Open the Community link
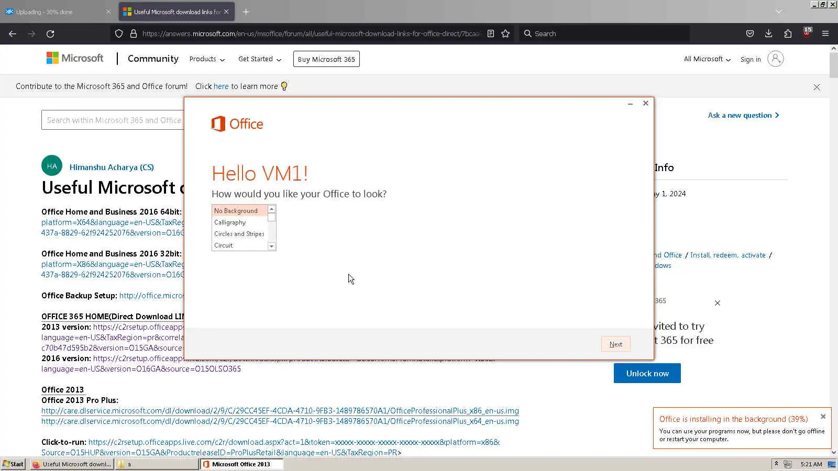The image size is (838, 471). [x=153, y=59]
